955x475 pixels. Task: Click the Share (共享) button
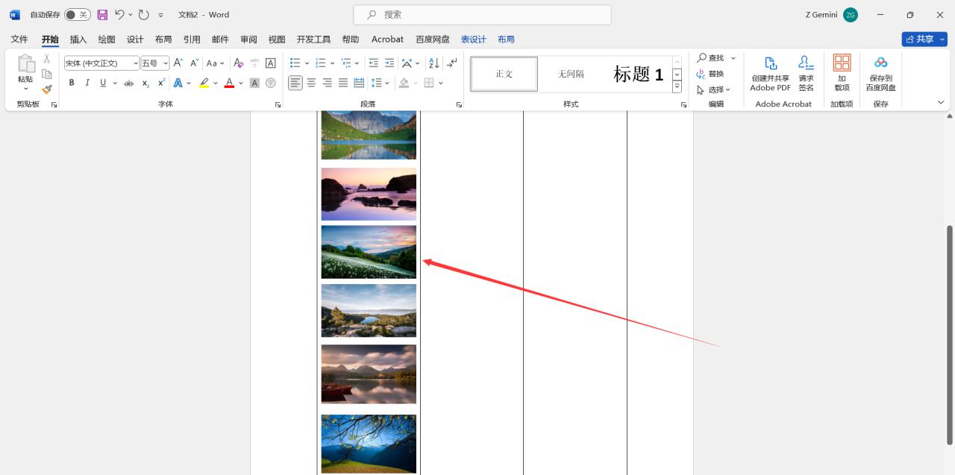(924, 39)
